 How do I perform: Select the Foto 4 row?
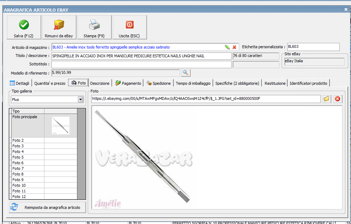tap(44, 152)
